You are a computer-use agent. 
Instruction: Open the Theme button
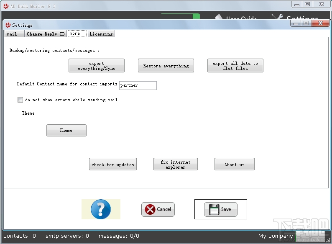(66, 131)
